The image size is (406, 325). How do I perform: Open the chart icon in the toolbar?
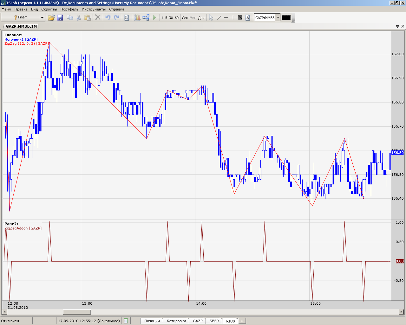(x=137, y=18)
